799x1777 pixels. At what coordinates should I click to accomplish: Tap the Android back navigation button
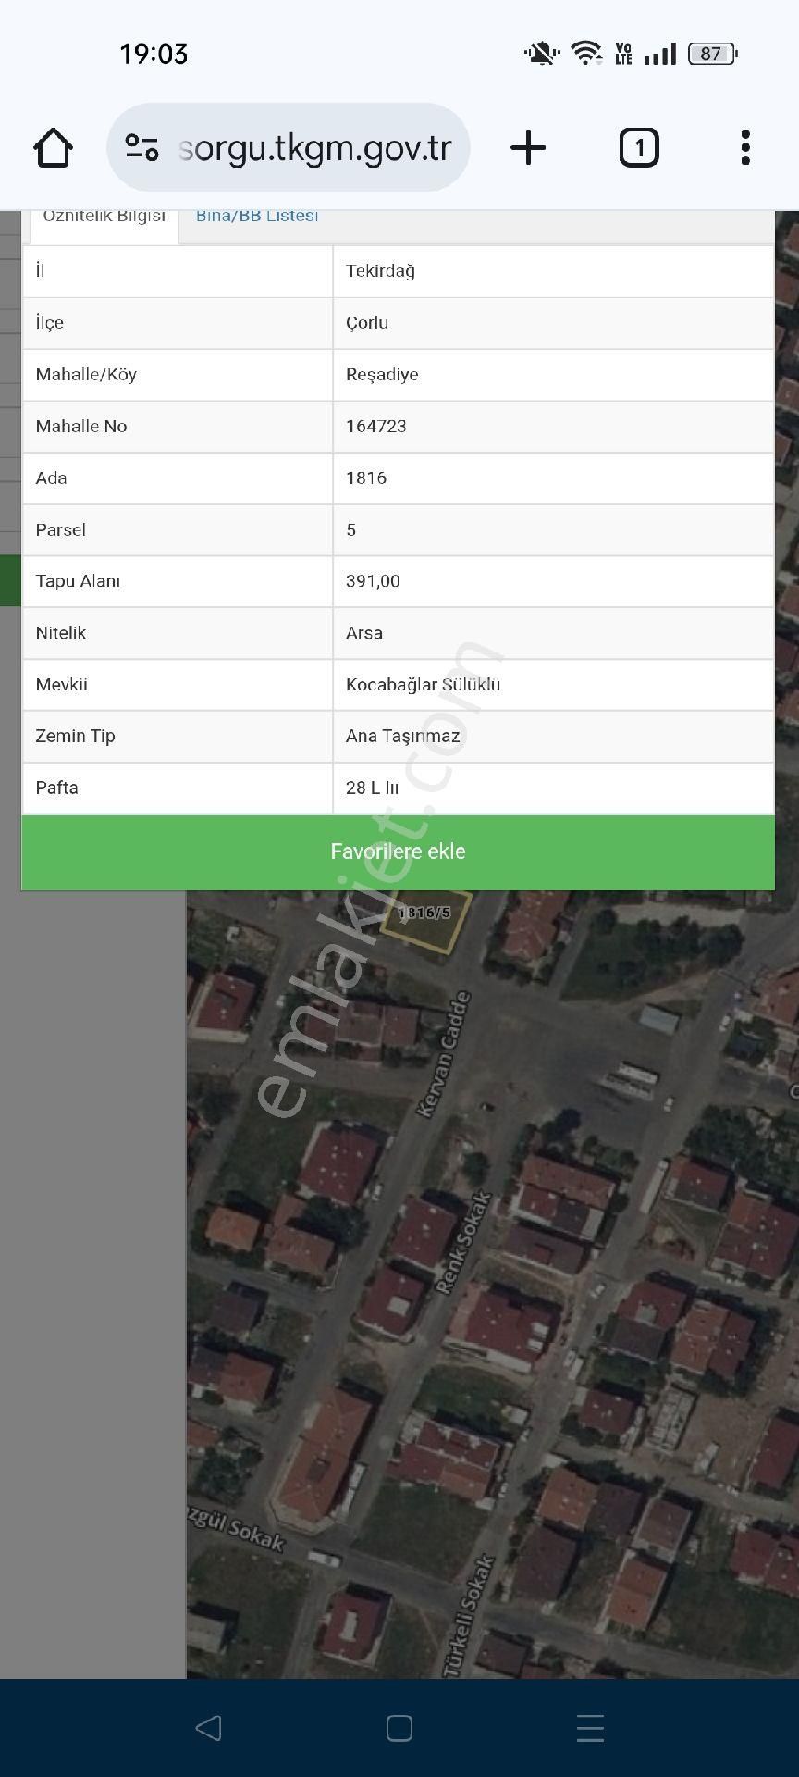(209, 1727)
